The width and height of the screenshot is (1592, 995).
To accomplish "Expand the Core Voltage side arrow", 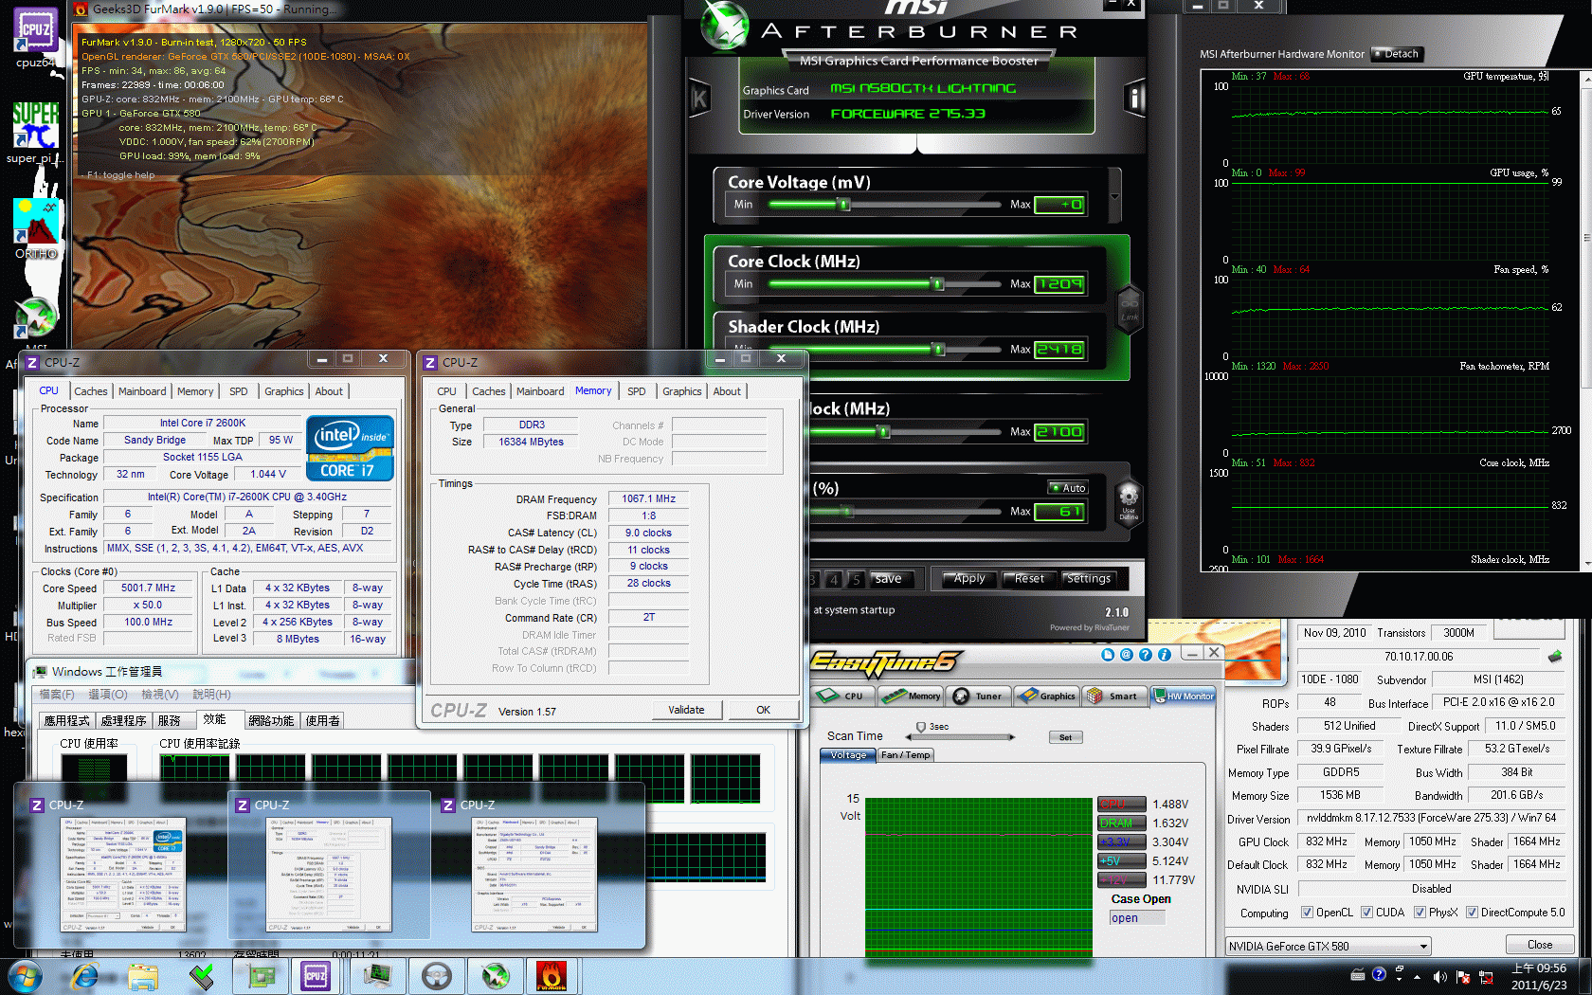I will (x=1115, y=196).
